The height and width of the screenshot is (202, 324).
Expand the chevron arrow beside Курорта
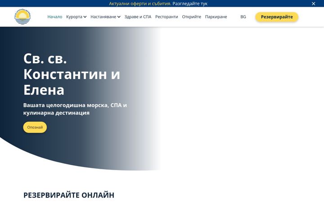click(x=85, y=17)
